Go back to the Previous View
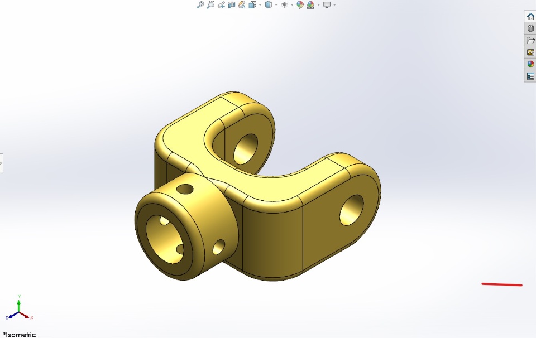 pyautogui.click(x=221, y=5)
